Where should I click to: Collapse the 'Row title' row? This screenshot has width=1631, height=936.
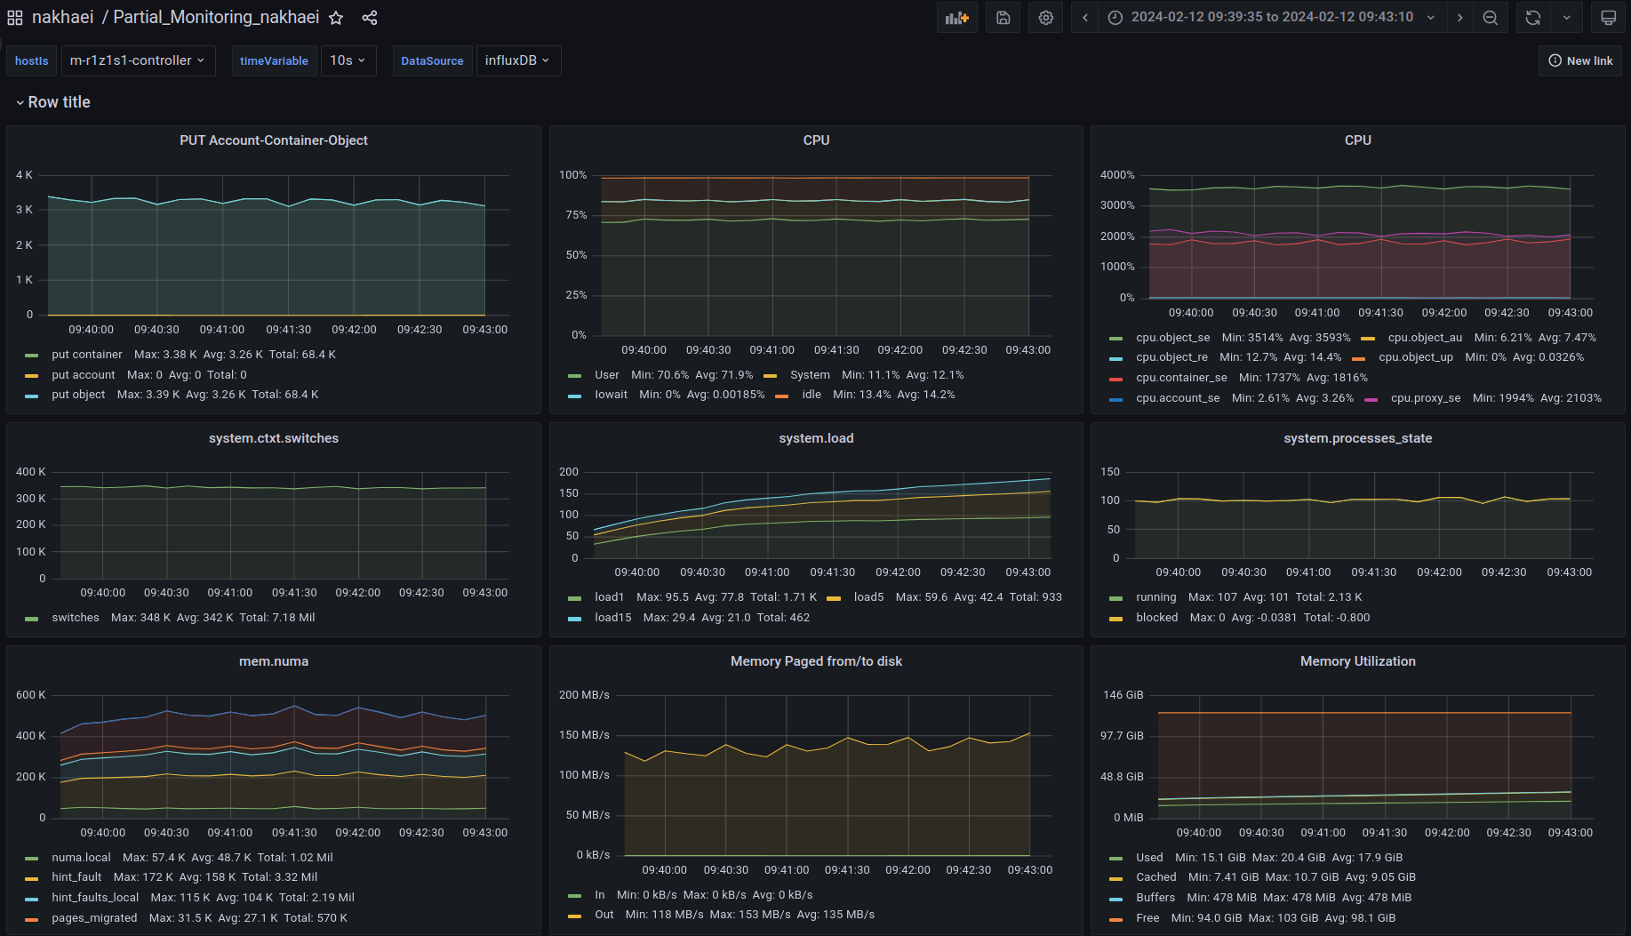pos(53,102)
